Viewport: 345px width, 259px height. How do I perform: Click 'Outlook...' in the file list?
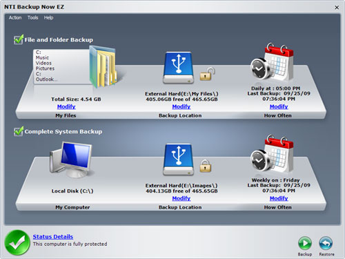[x=46, y=79]
